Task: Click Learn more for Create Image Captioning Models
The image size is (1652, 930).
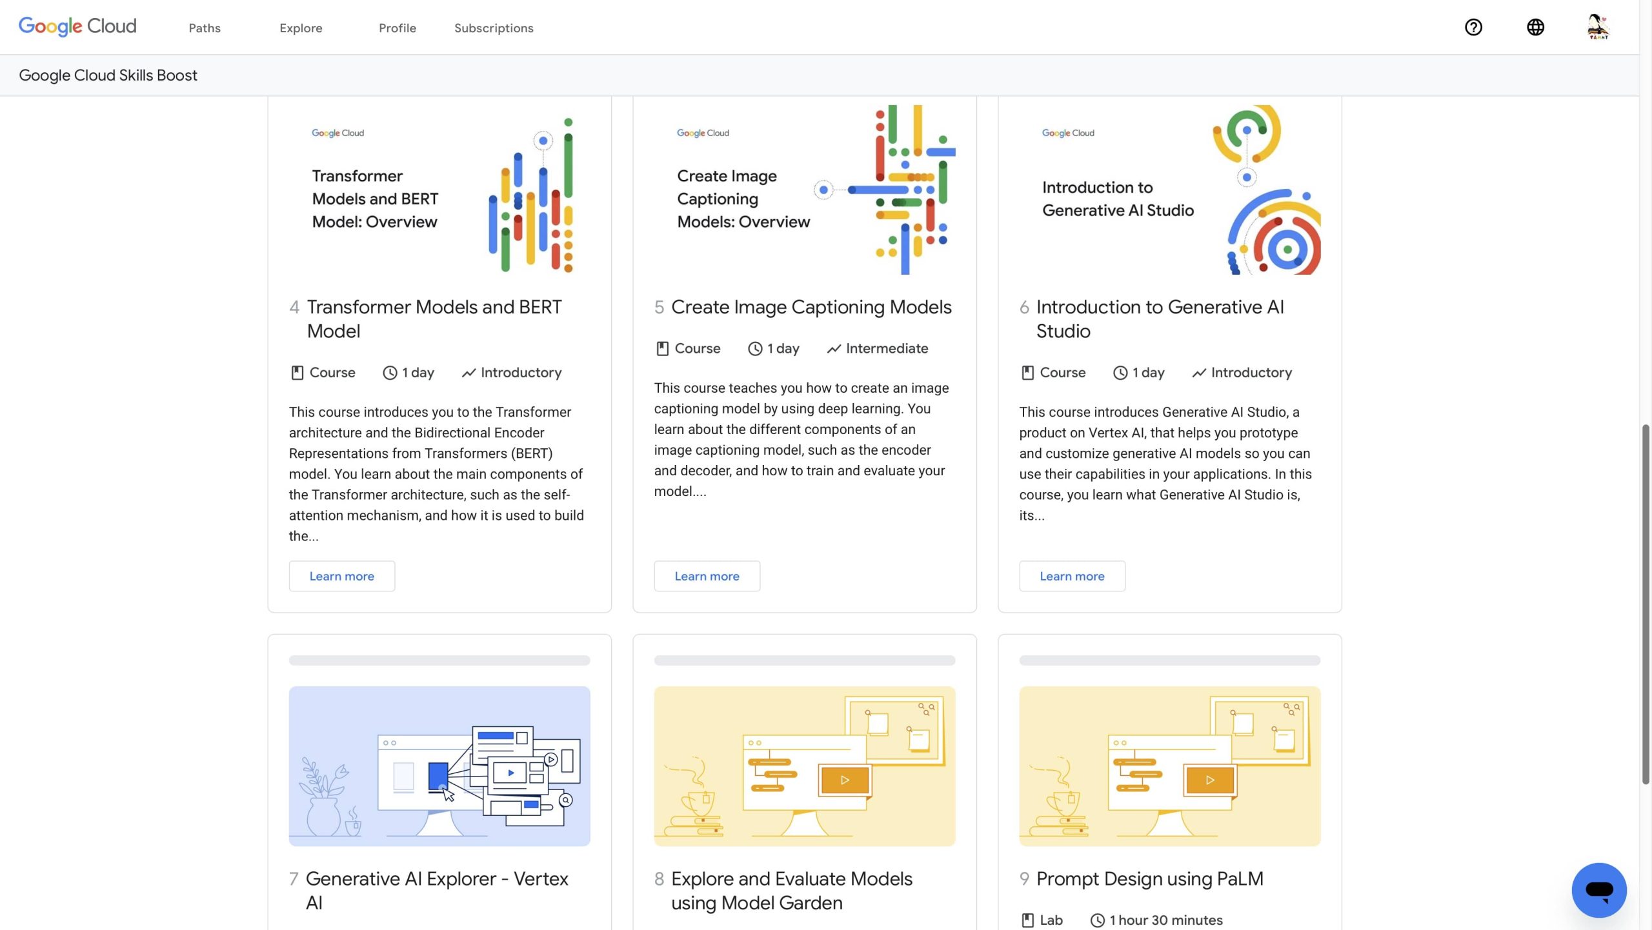Action: coord(707,576)
